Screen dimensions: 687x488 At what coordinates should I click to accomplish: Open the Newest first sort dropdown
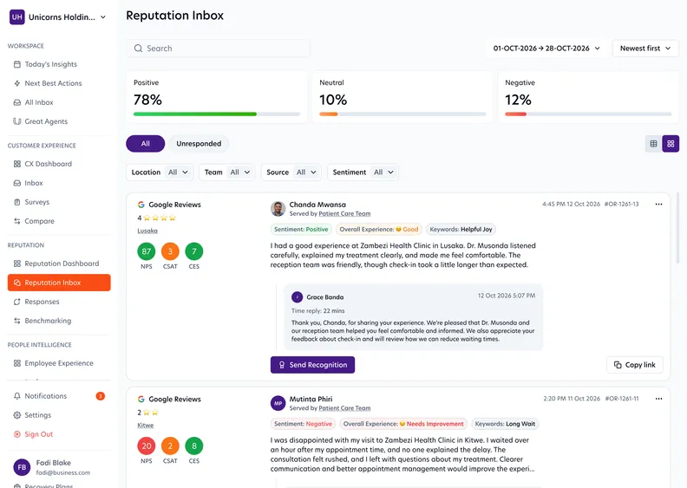click(x=645, y=49)
